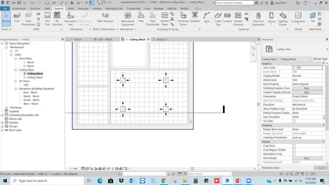Switch to the East - Mech view tab

[105, 40]
